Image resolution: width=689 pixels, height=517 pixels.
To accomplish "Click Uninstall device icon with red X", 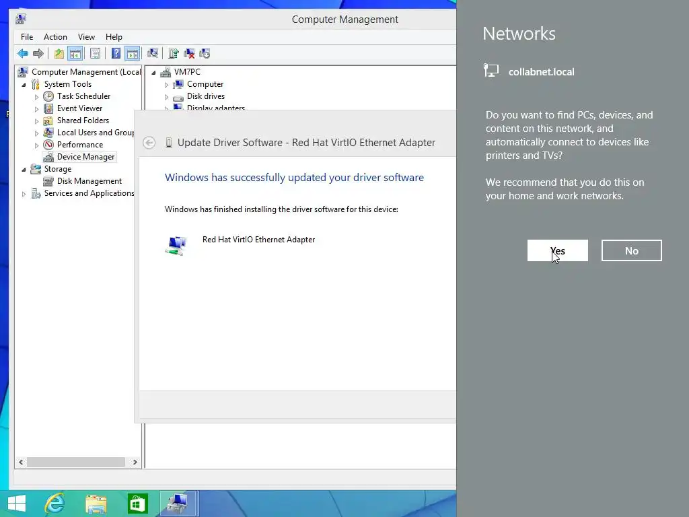I will [x=189, y=54].
